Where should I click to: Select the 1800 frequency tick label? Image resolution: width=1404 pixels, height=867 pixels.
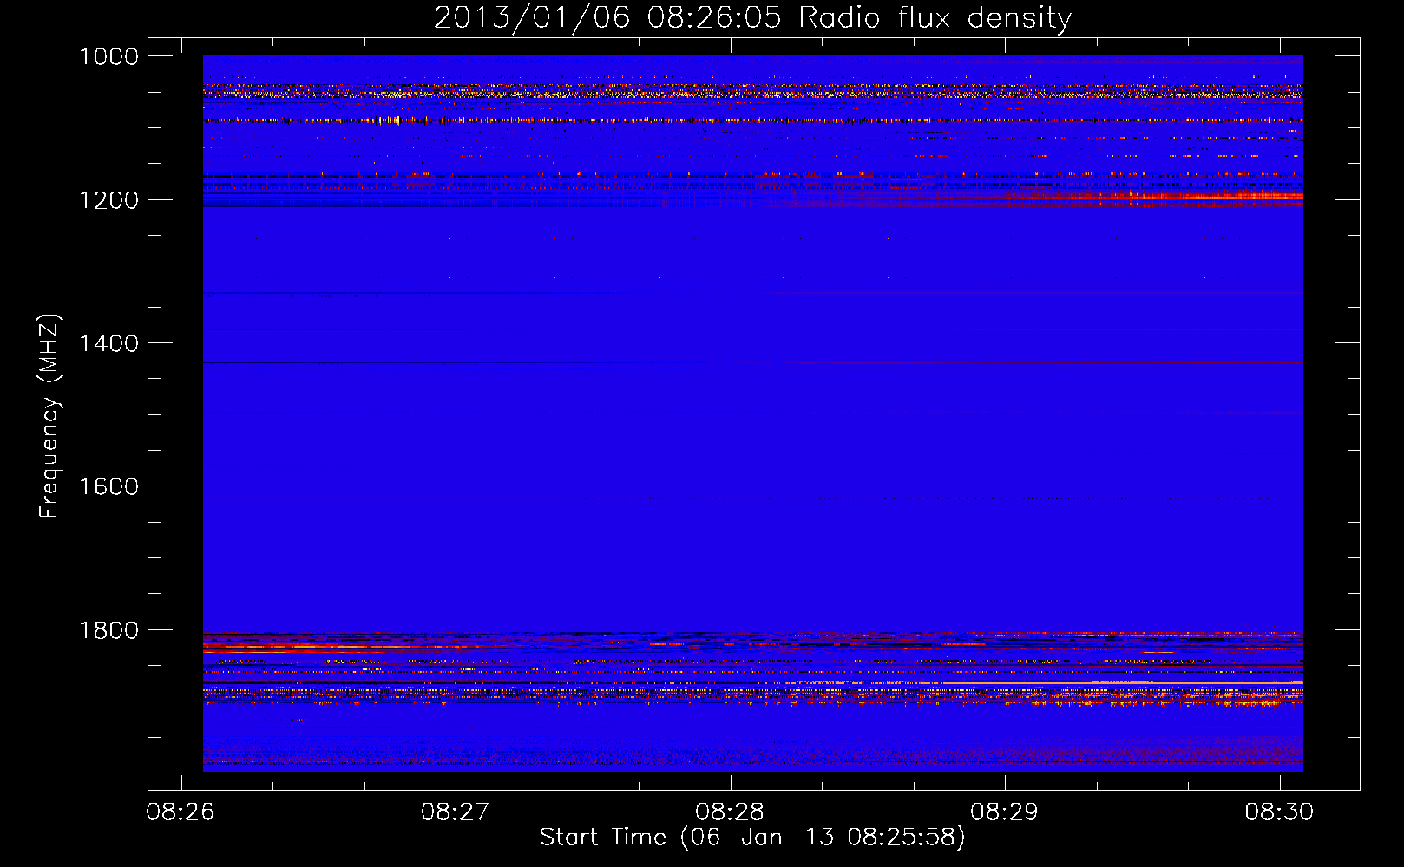[x=108, y=630]
